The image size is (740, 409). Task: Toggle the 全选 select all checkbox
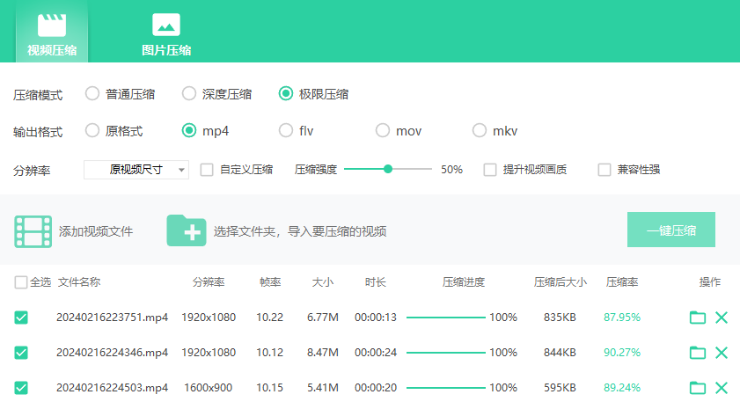pos(21,282)
